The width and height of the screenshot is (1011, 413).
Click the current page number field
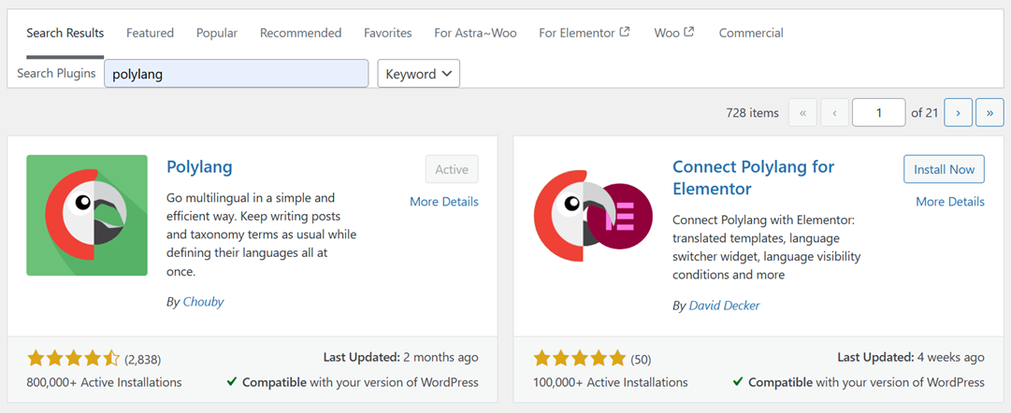pos(879,113)
